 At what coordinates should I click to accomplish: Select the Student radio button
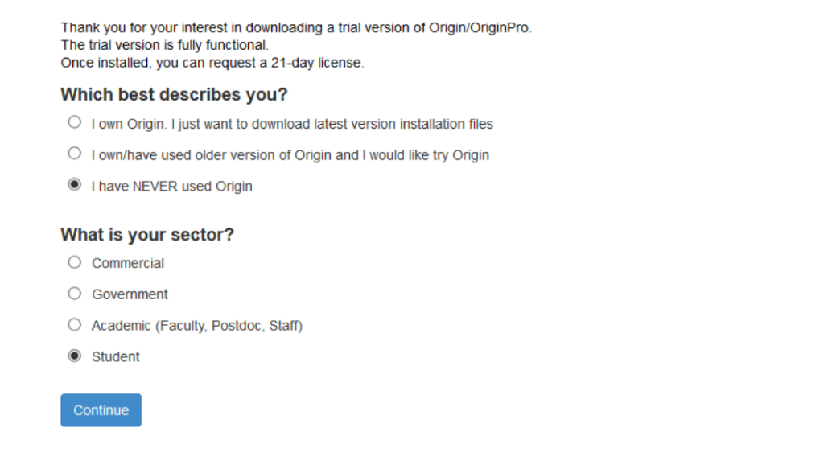(75, 356)
